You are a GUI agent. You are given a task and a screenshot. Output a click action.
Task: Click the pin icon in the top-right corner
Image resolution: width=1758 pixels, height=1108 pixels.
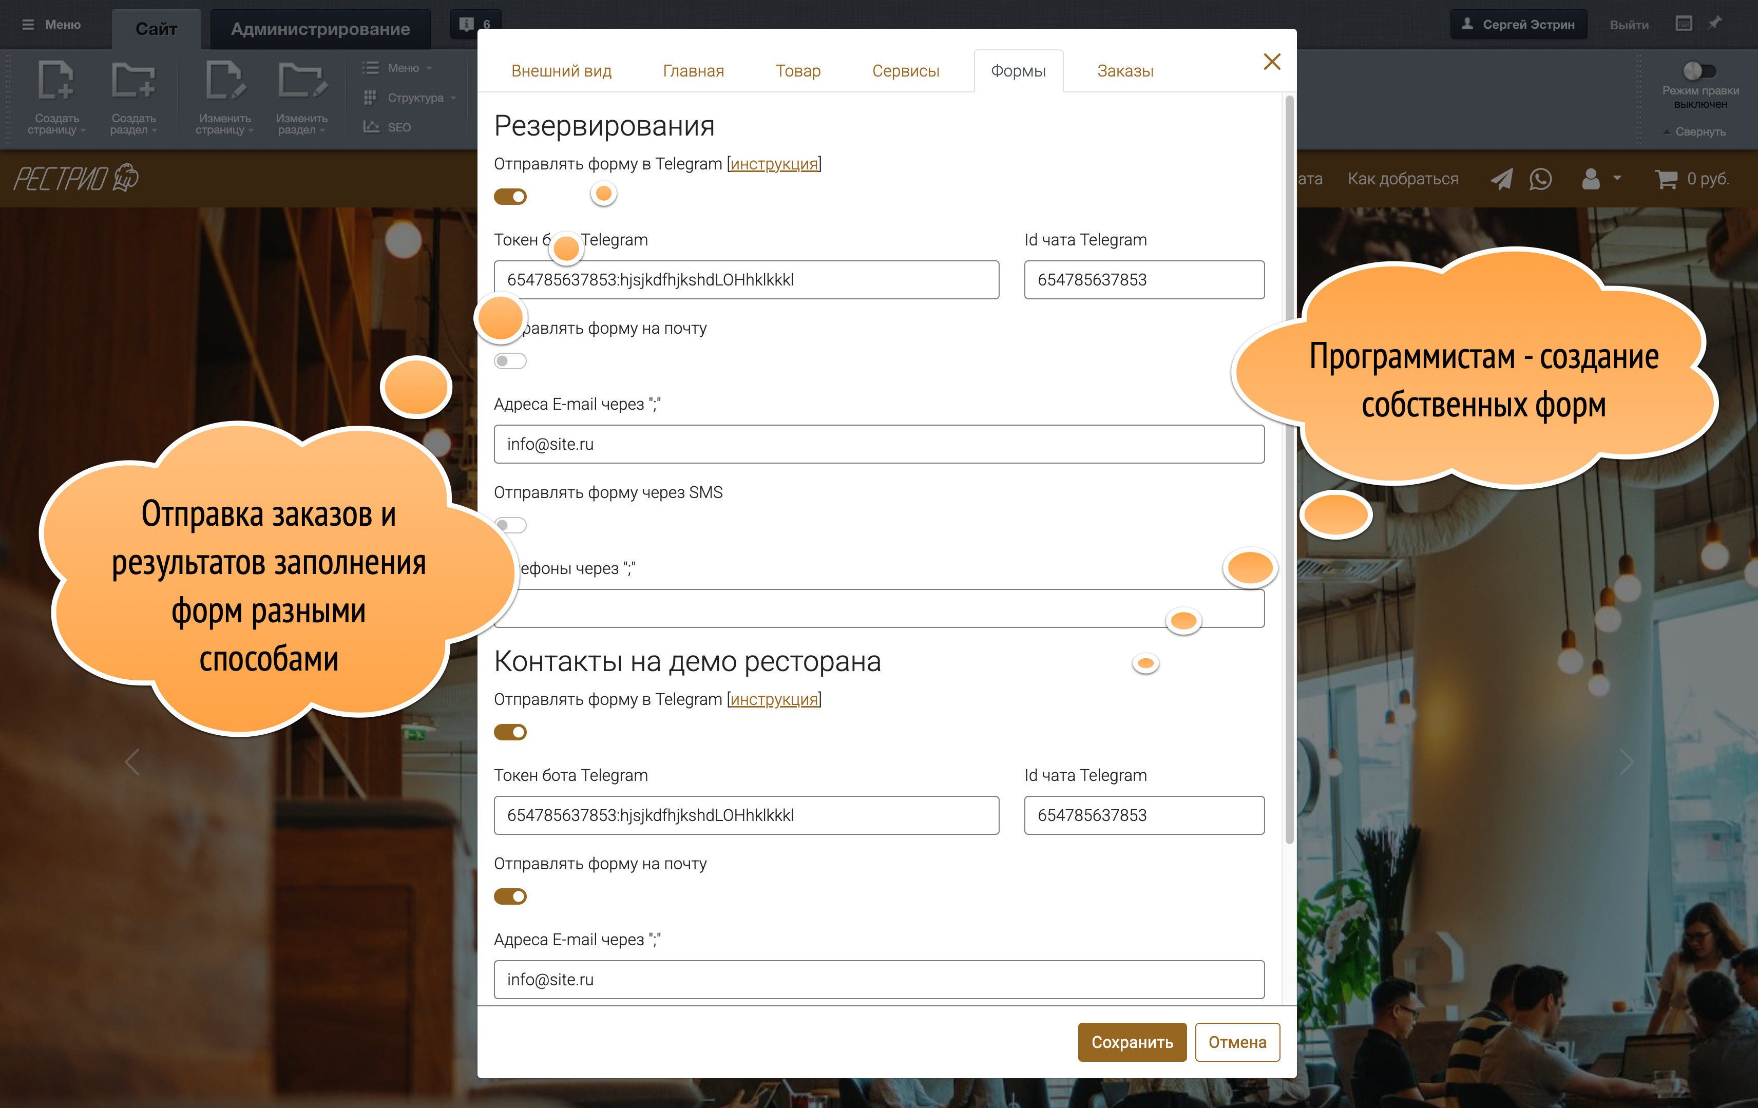tap(1716, 23)
